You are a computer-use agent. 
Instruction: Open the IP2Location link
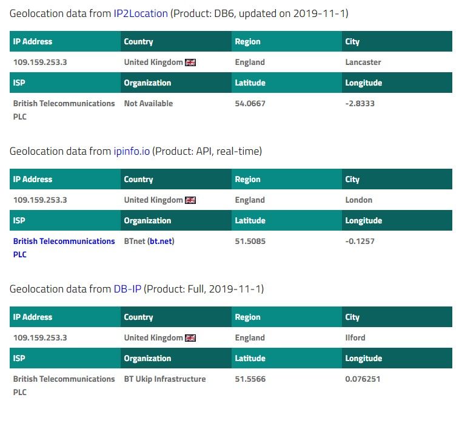[141, 13]
